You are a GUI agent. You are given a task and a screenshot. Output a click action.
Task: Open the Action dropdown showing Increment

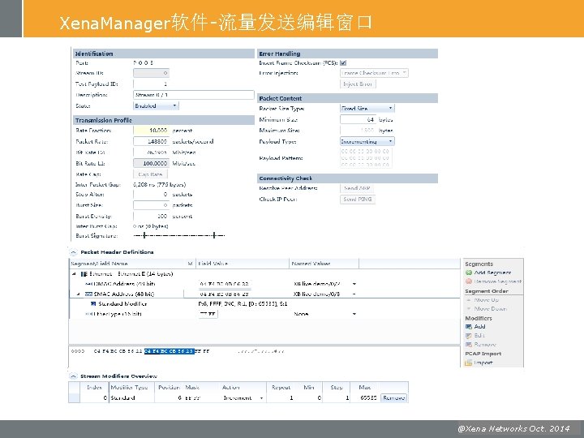261,398
